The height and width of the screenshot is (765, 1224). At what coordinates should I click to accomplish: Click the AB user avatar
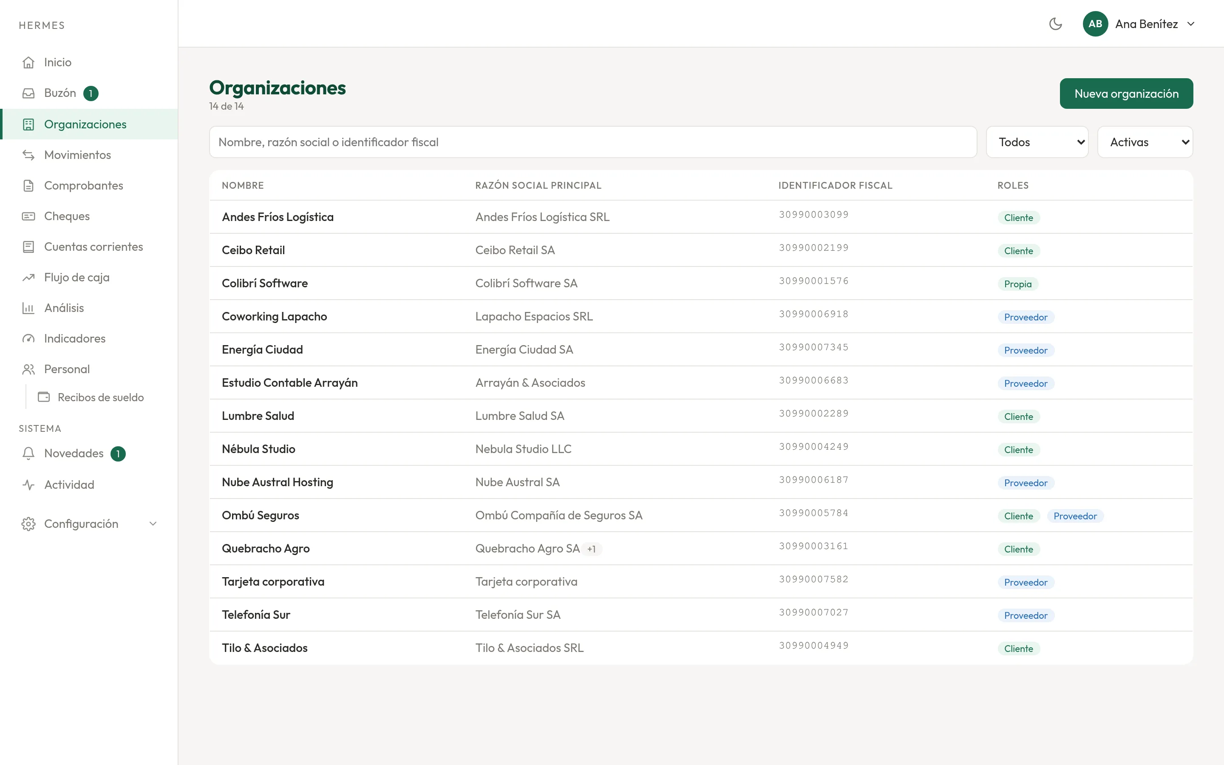[x=1095, y=24]
